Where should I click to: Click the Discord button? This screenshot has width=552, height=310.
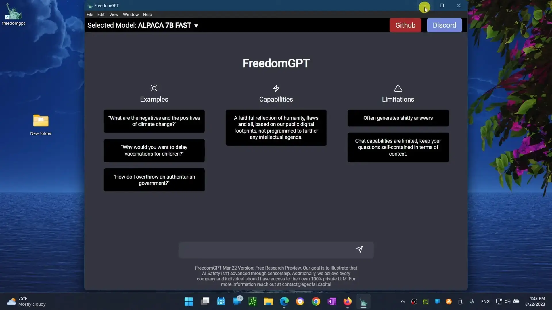tap(444, 25)
